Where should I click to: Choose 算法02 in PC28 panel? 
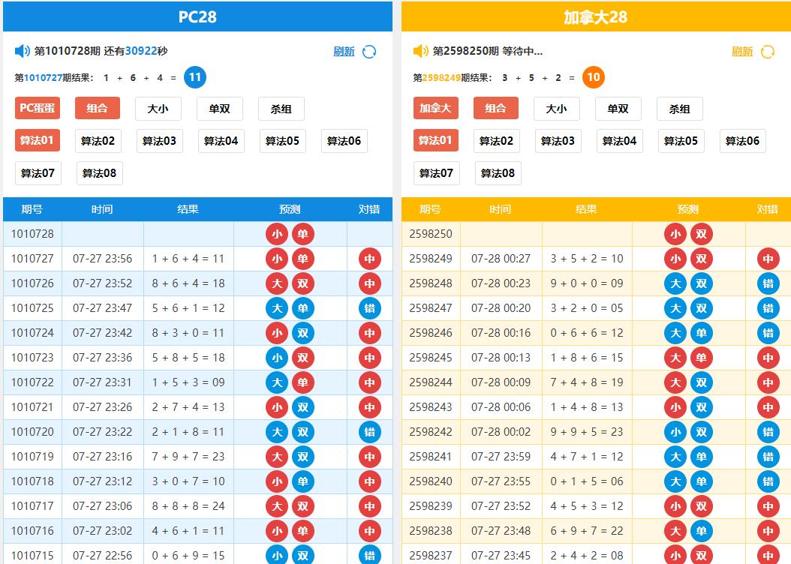tap(98, 141)
